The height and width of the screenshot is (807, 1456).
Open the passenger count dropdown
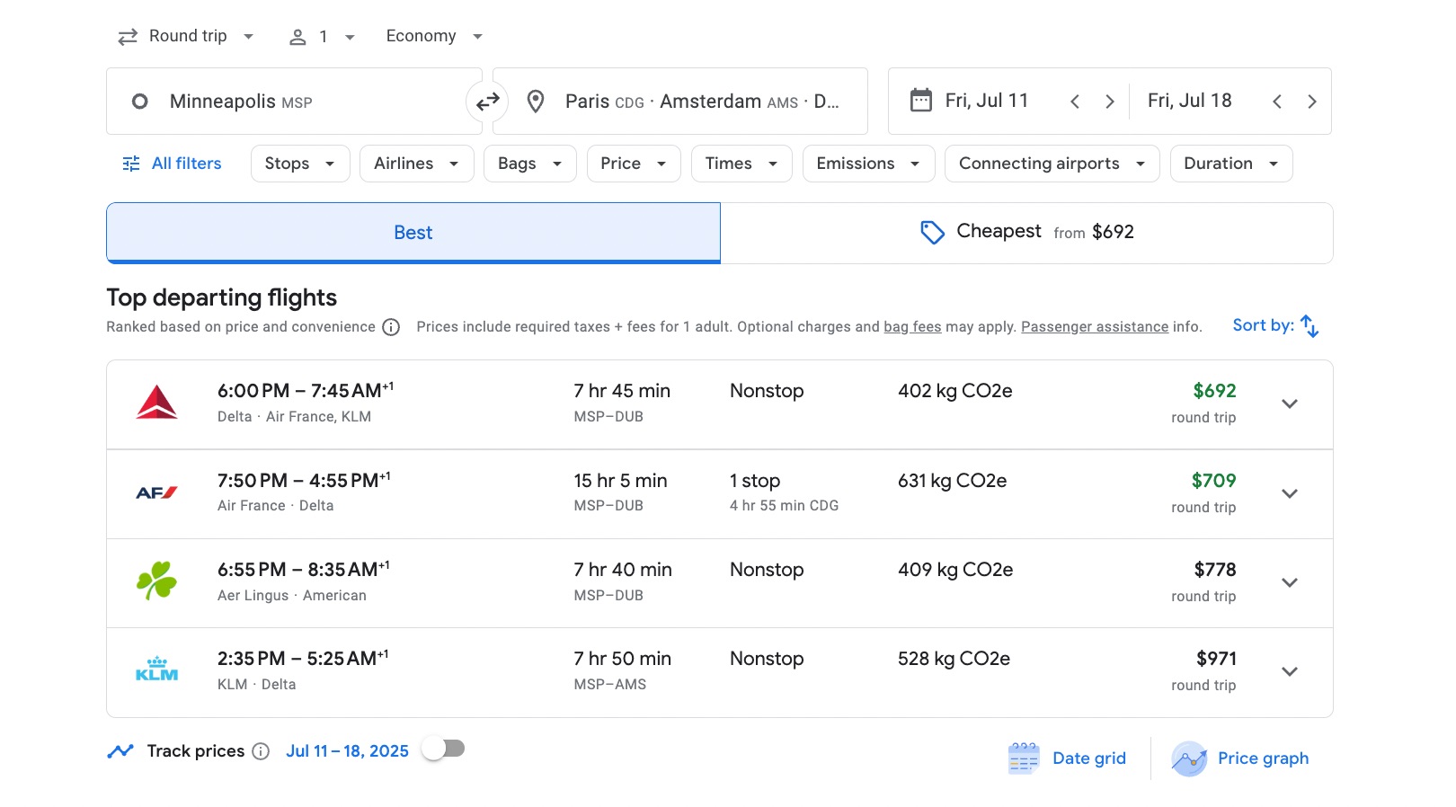point(322,37)
